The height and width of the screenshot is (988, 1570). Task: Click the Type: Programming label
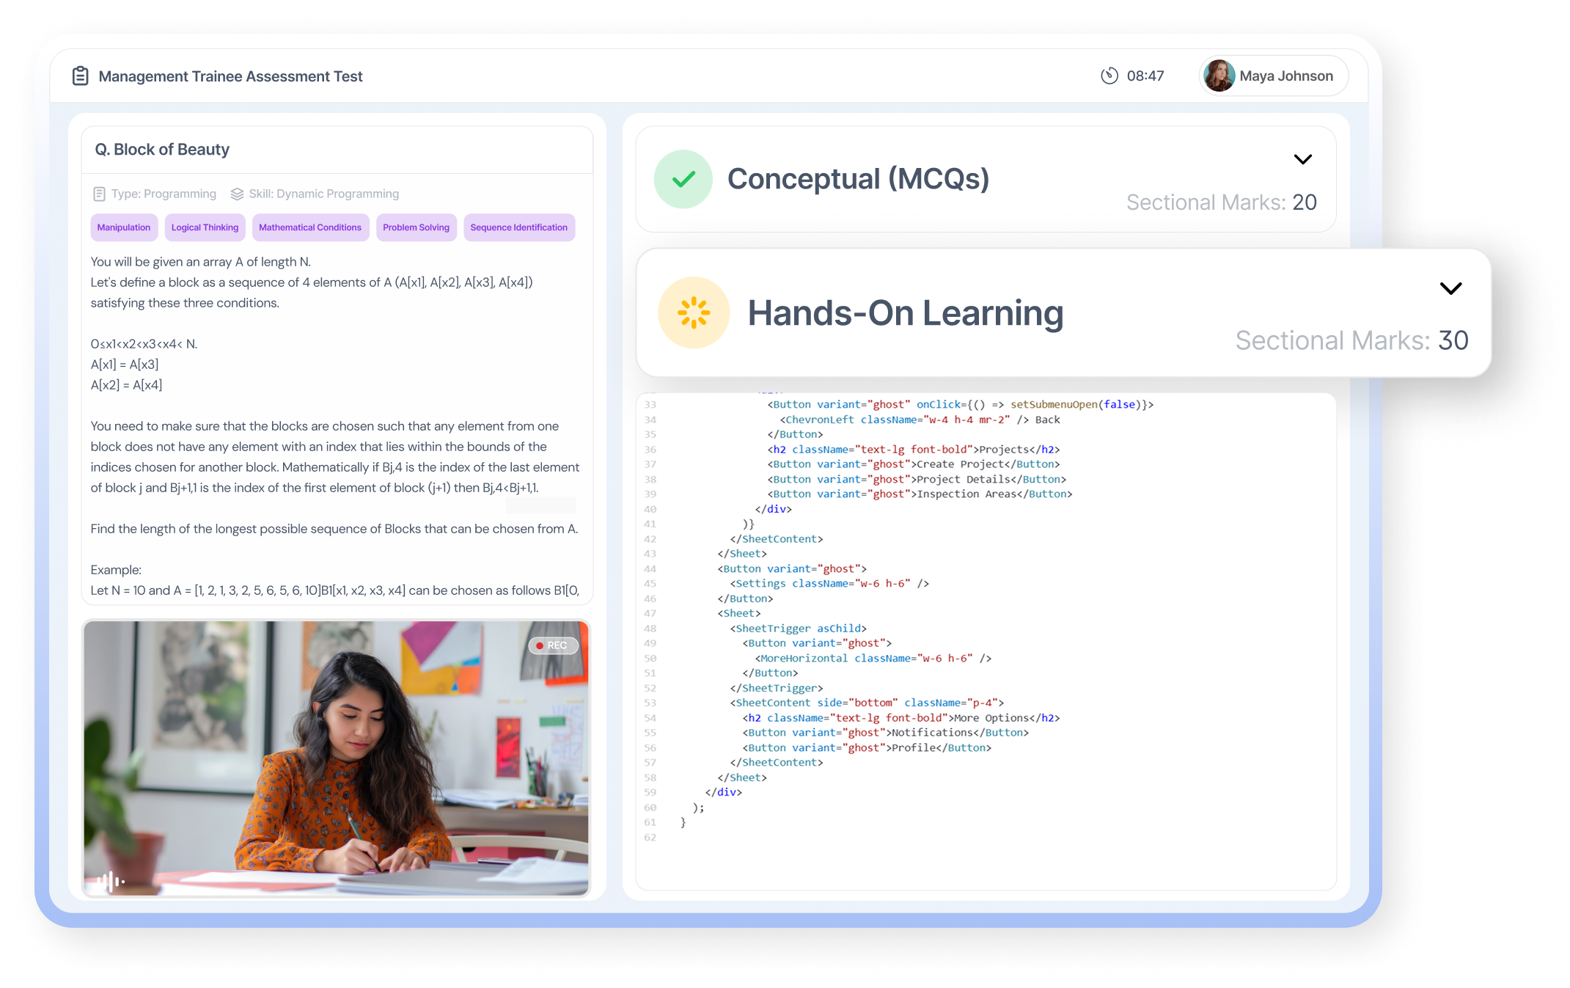click(x=164, y=194)
